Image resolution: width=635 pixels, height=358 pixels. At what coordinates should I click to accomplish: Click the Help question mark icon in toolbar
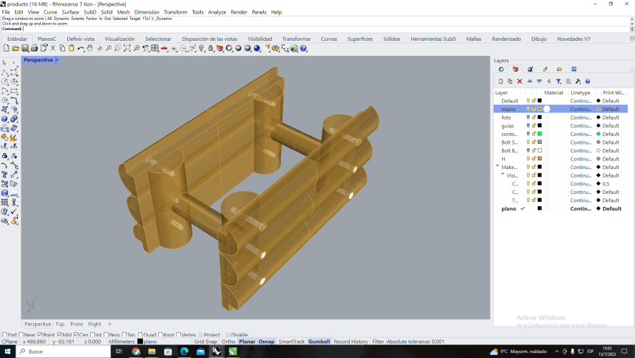click(x=303, y=49)
